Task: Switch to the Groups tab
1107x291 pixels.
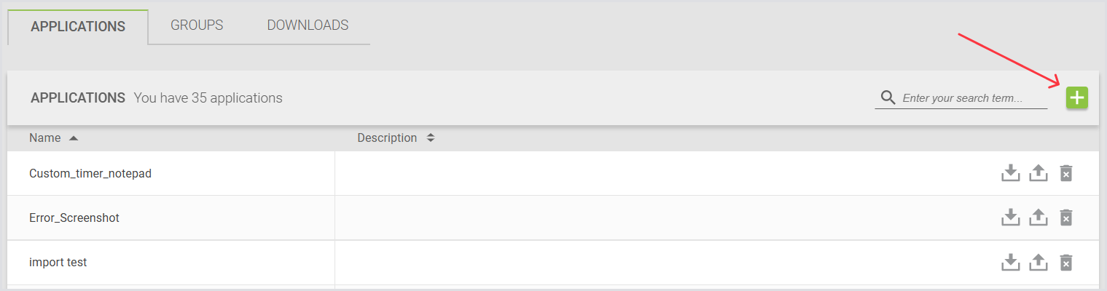Action: coord(197,25)
